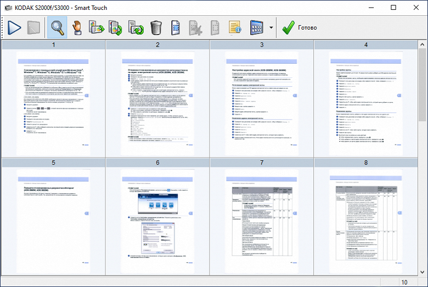Click the scanner icon in title bar
Image resolution: width=428 pixels, height=287 pixels.
[x=8, y=8]
